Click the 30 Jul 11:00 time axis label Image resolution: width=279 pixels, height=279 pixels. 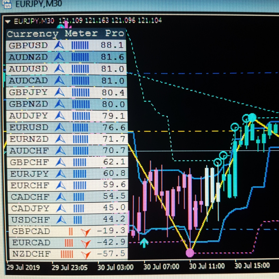pos(207,266)
